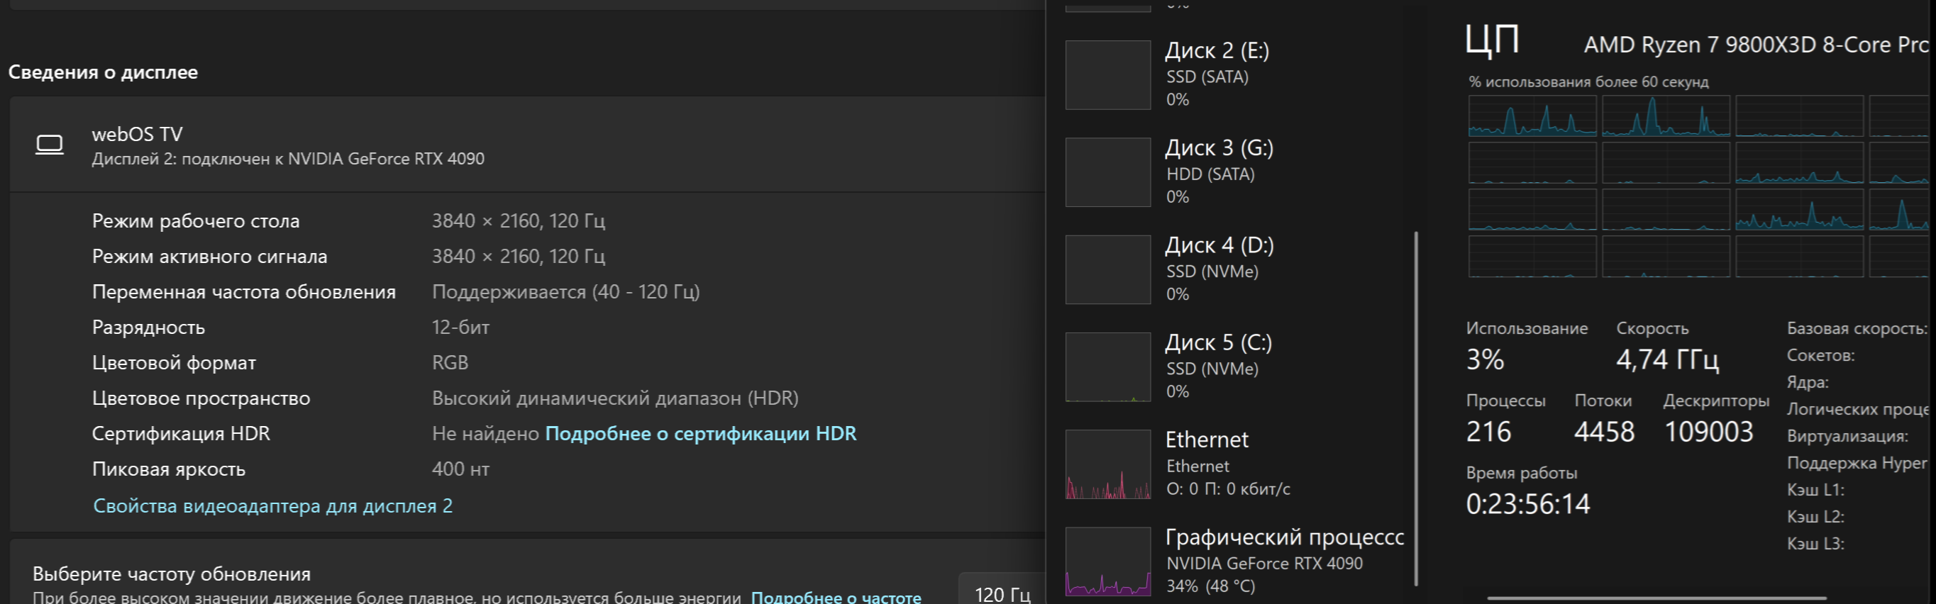Click the "Виртуализация:" label

1847,437
